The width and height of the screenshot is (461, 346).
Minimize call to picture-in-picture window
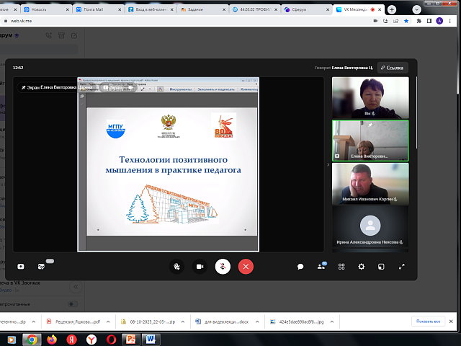(x=382, y=266)
